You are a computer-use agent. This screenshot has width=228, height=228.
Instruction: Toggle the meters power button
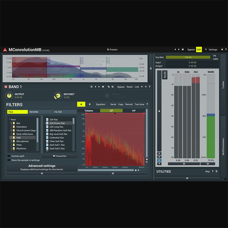tap(159, 160)
